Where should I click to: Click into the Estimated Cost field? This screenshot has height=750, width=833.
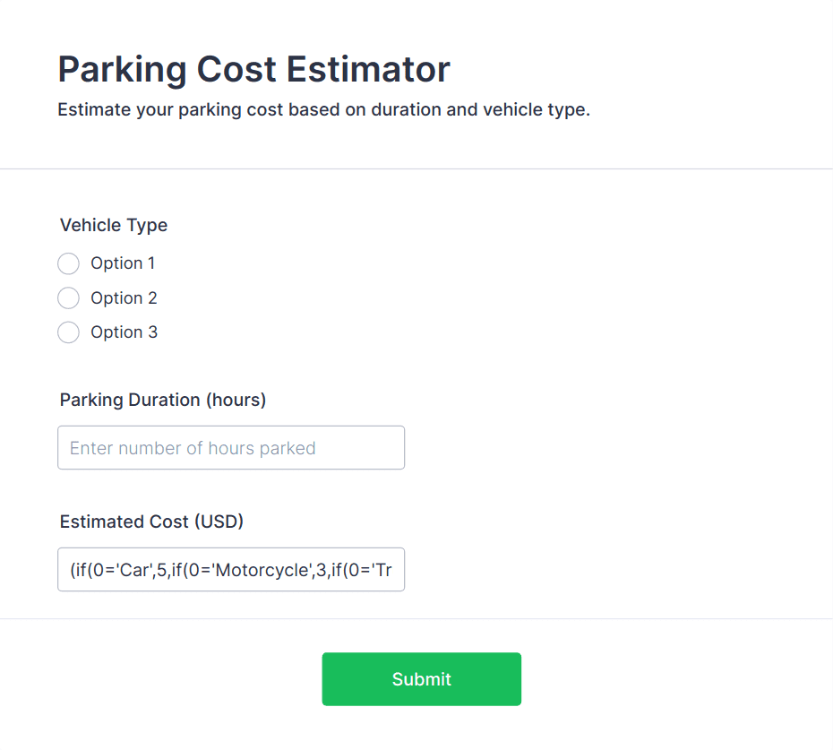tap(230, 570)
